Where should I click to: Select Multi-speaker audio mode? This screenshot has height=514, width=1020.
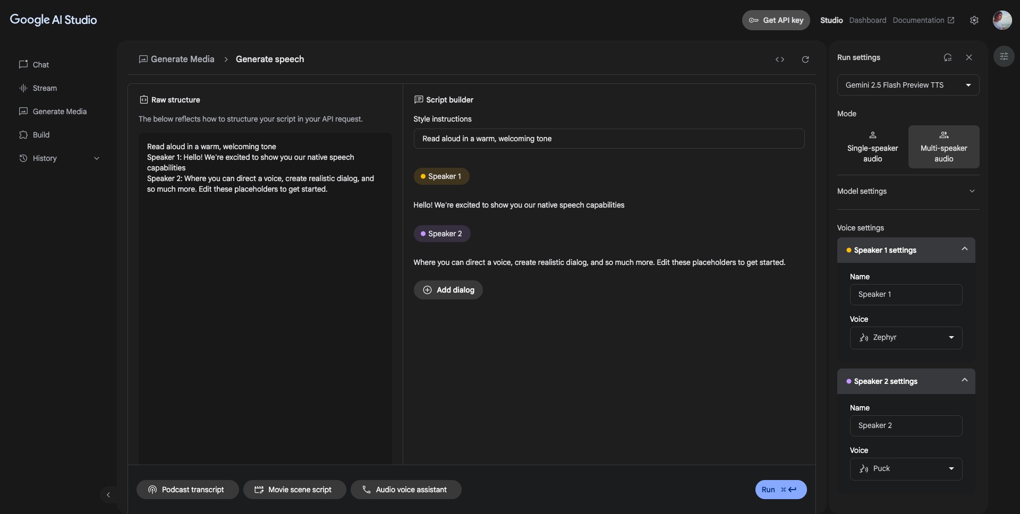(x=943, y=147)
